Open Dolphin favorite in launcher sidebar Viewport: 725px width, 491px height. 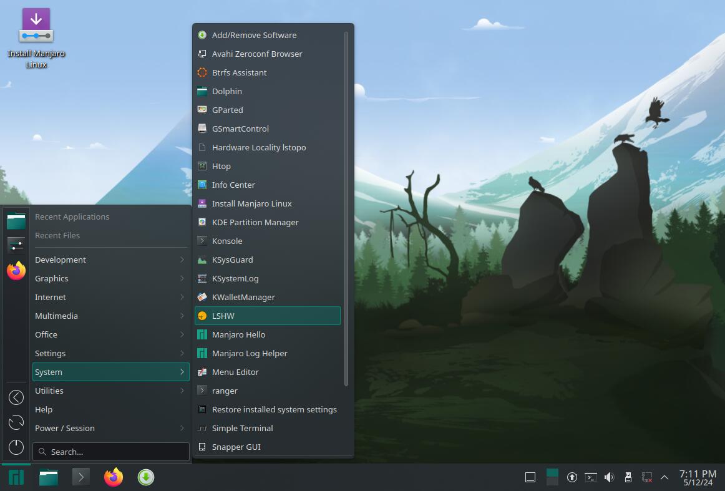click(x=16, y=221)
